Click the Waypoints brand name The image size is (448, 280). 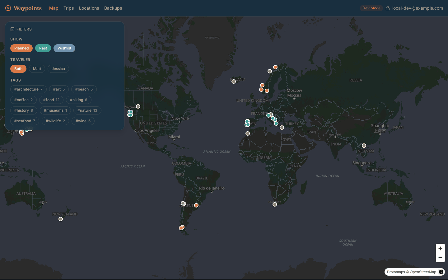tap(28, 8)
